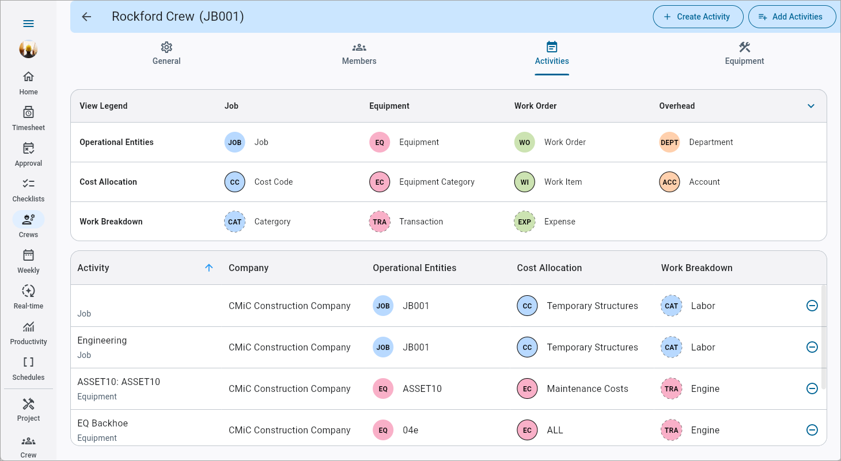This screenshot has width=841, height=461.
Task: Open the Approval section
Action: 28,154
